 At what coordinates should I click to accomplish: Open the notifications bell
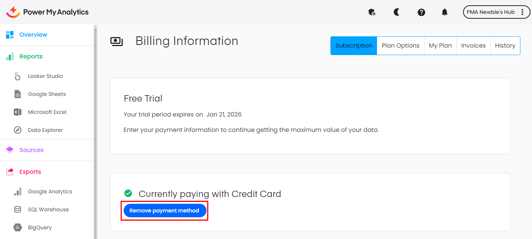click(x=444, y=12)
